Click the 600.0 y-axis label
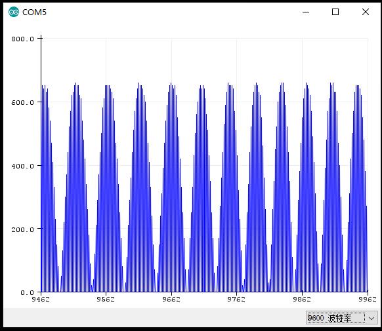Image resolution: width=382 pixels, height=331 pixels. (x=22, y=102)
